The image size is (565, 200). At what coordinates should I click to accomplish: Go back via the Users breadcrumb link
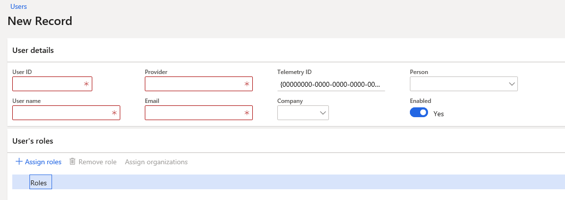click(19, 7)
